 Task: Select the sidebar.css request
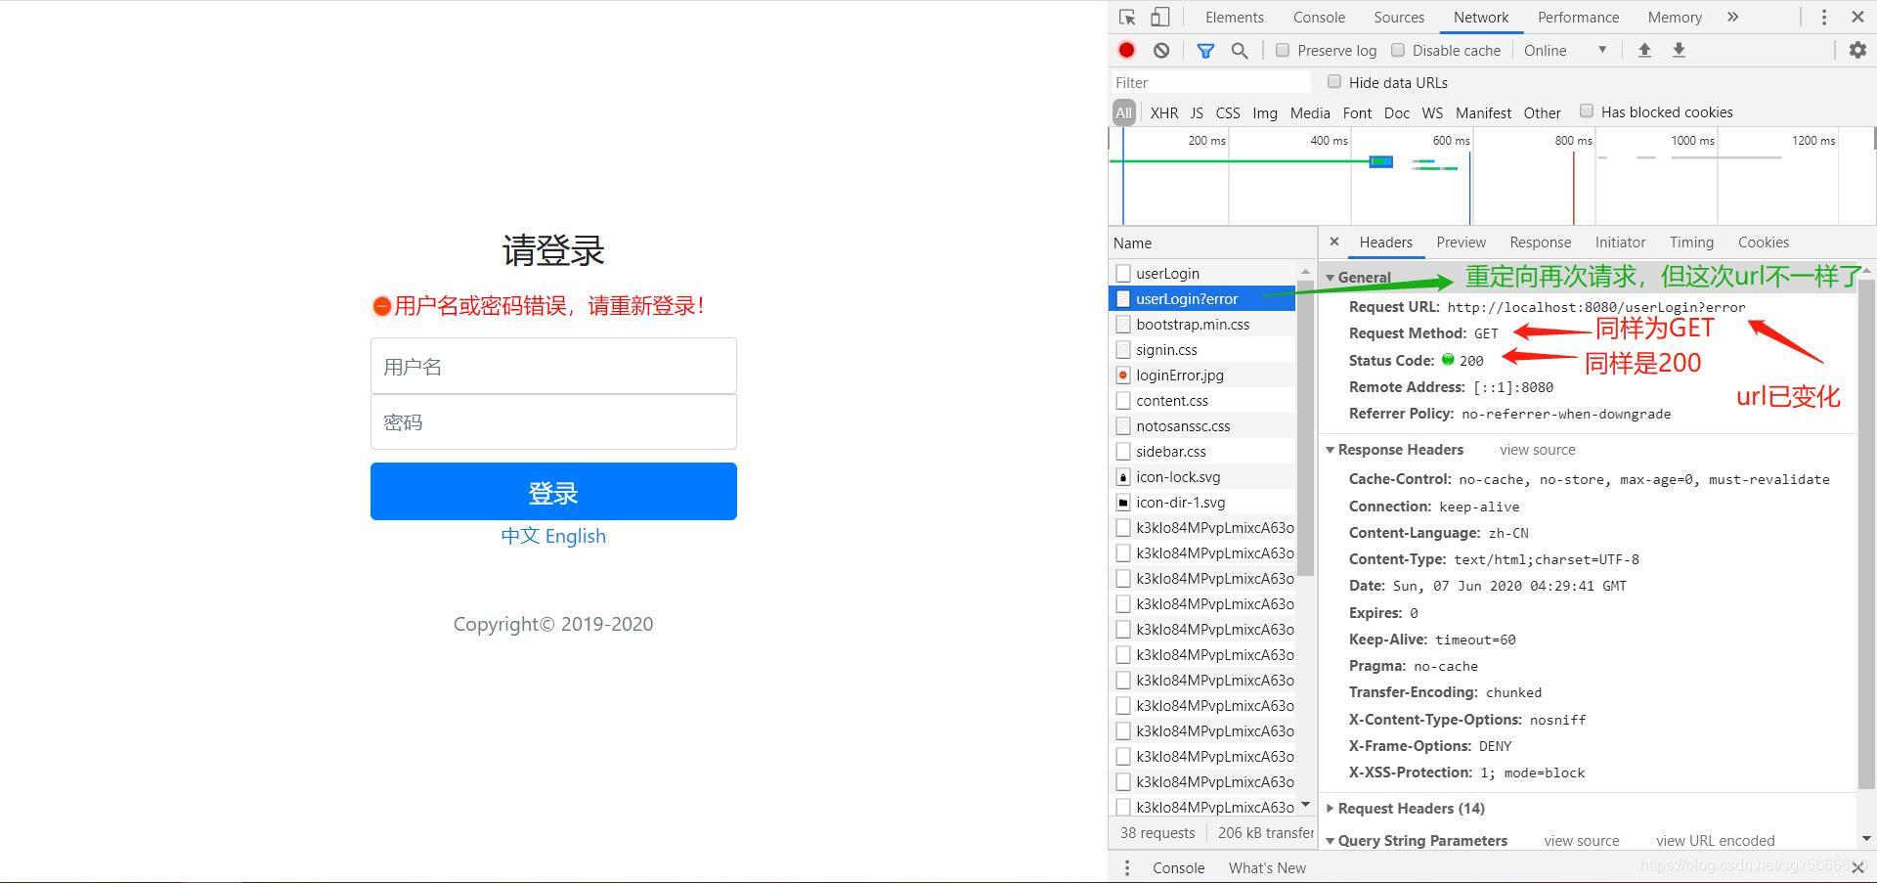point(1202,451)
